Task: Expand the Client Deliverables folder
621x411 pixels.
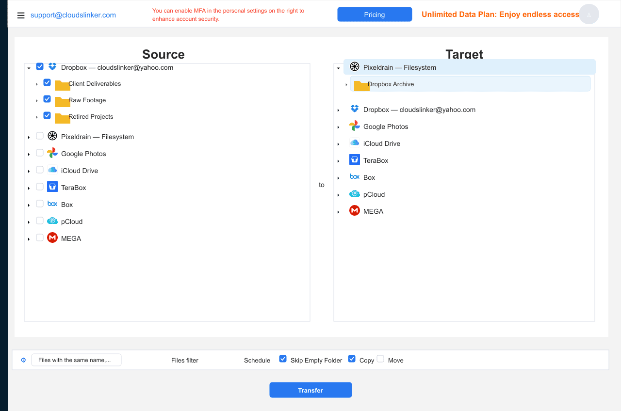Action: tap(37, 84)
